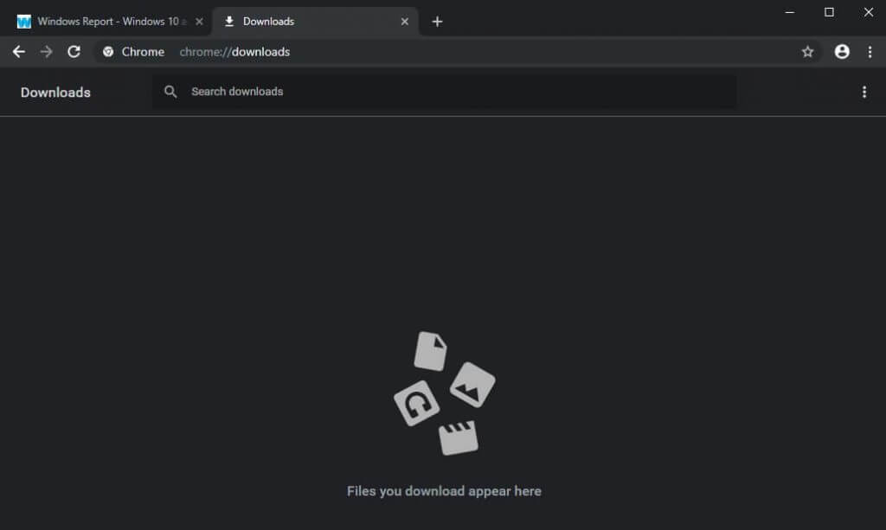Click the Windows Report favicon
Viewport: 886px width, 530px height.
(23, 22)
